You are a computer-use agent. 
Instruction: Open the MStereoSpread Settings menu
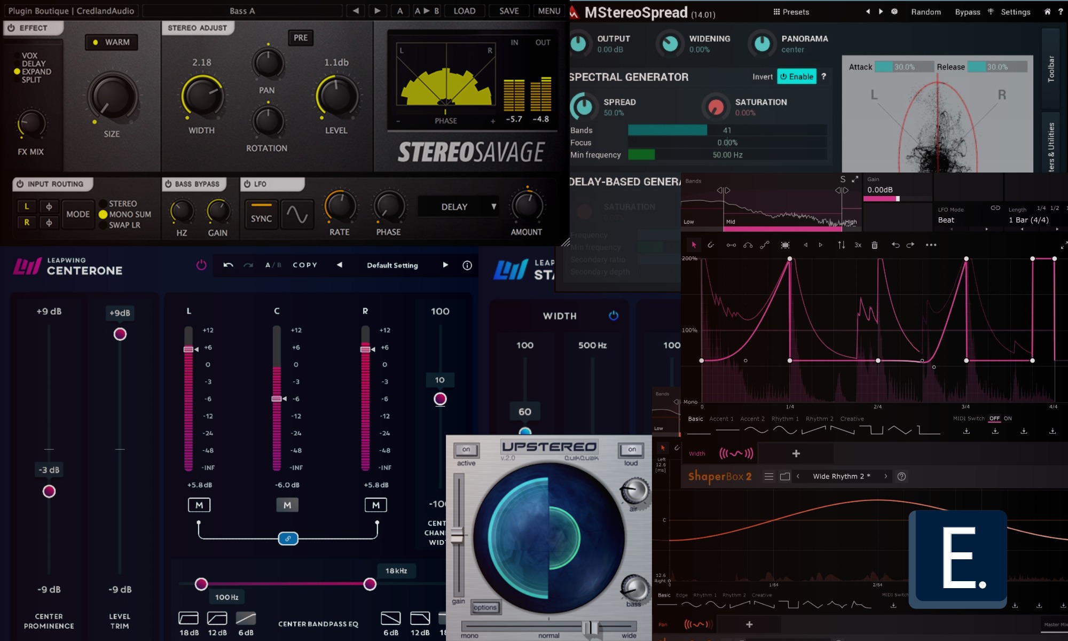(x=1015, y=12)
